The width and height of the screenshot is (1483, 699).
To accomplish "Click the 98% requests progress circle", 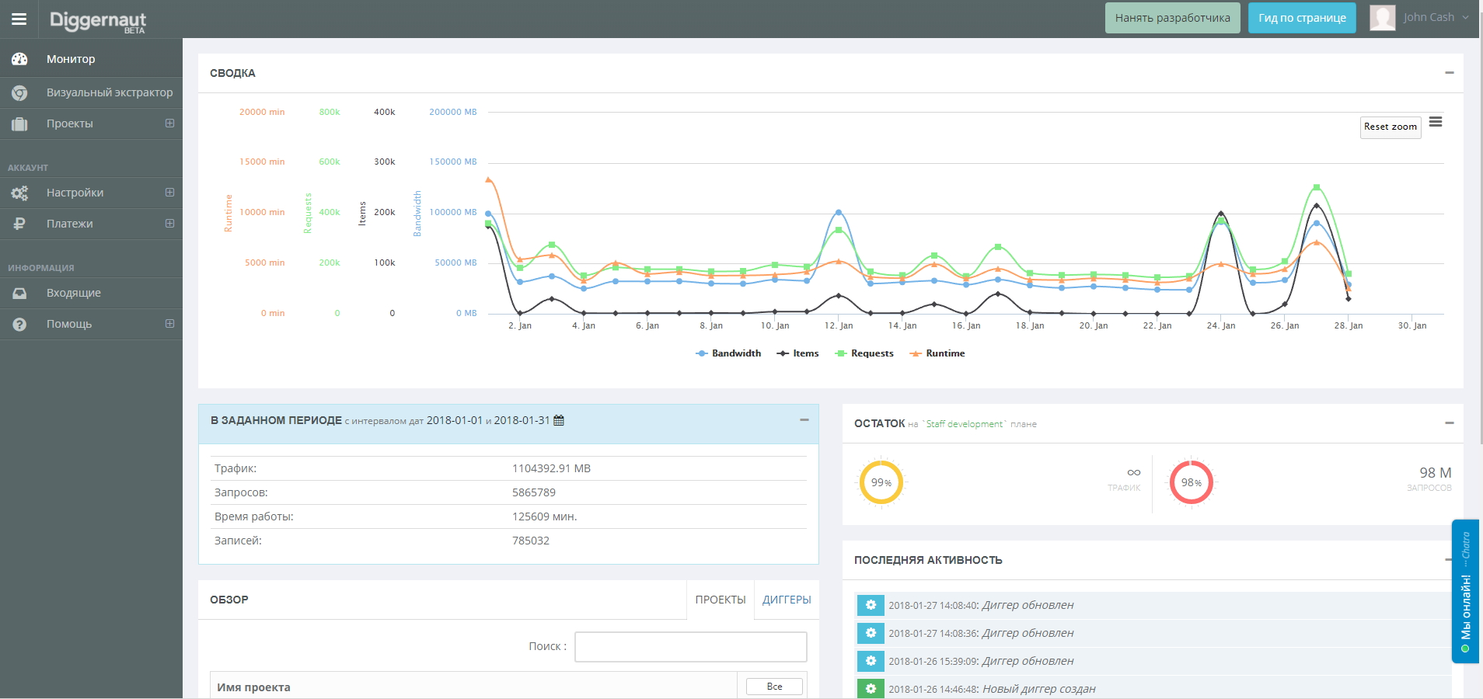I will pyautogui.click(x=1191, y=482).
